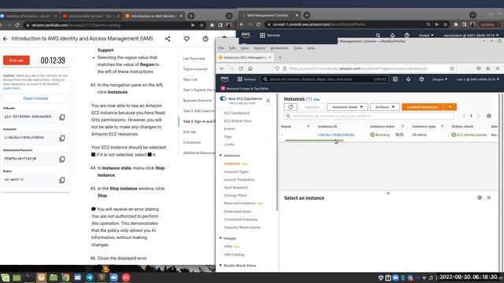Click the Resource Groups & Tag Editor shortcut
504x283 pixels.
(x=245, y=88)
